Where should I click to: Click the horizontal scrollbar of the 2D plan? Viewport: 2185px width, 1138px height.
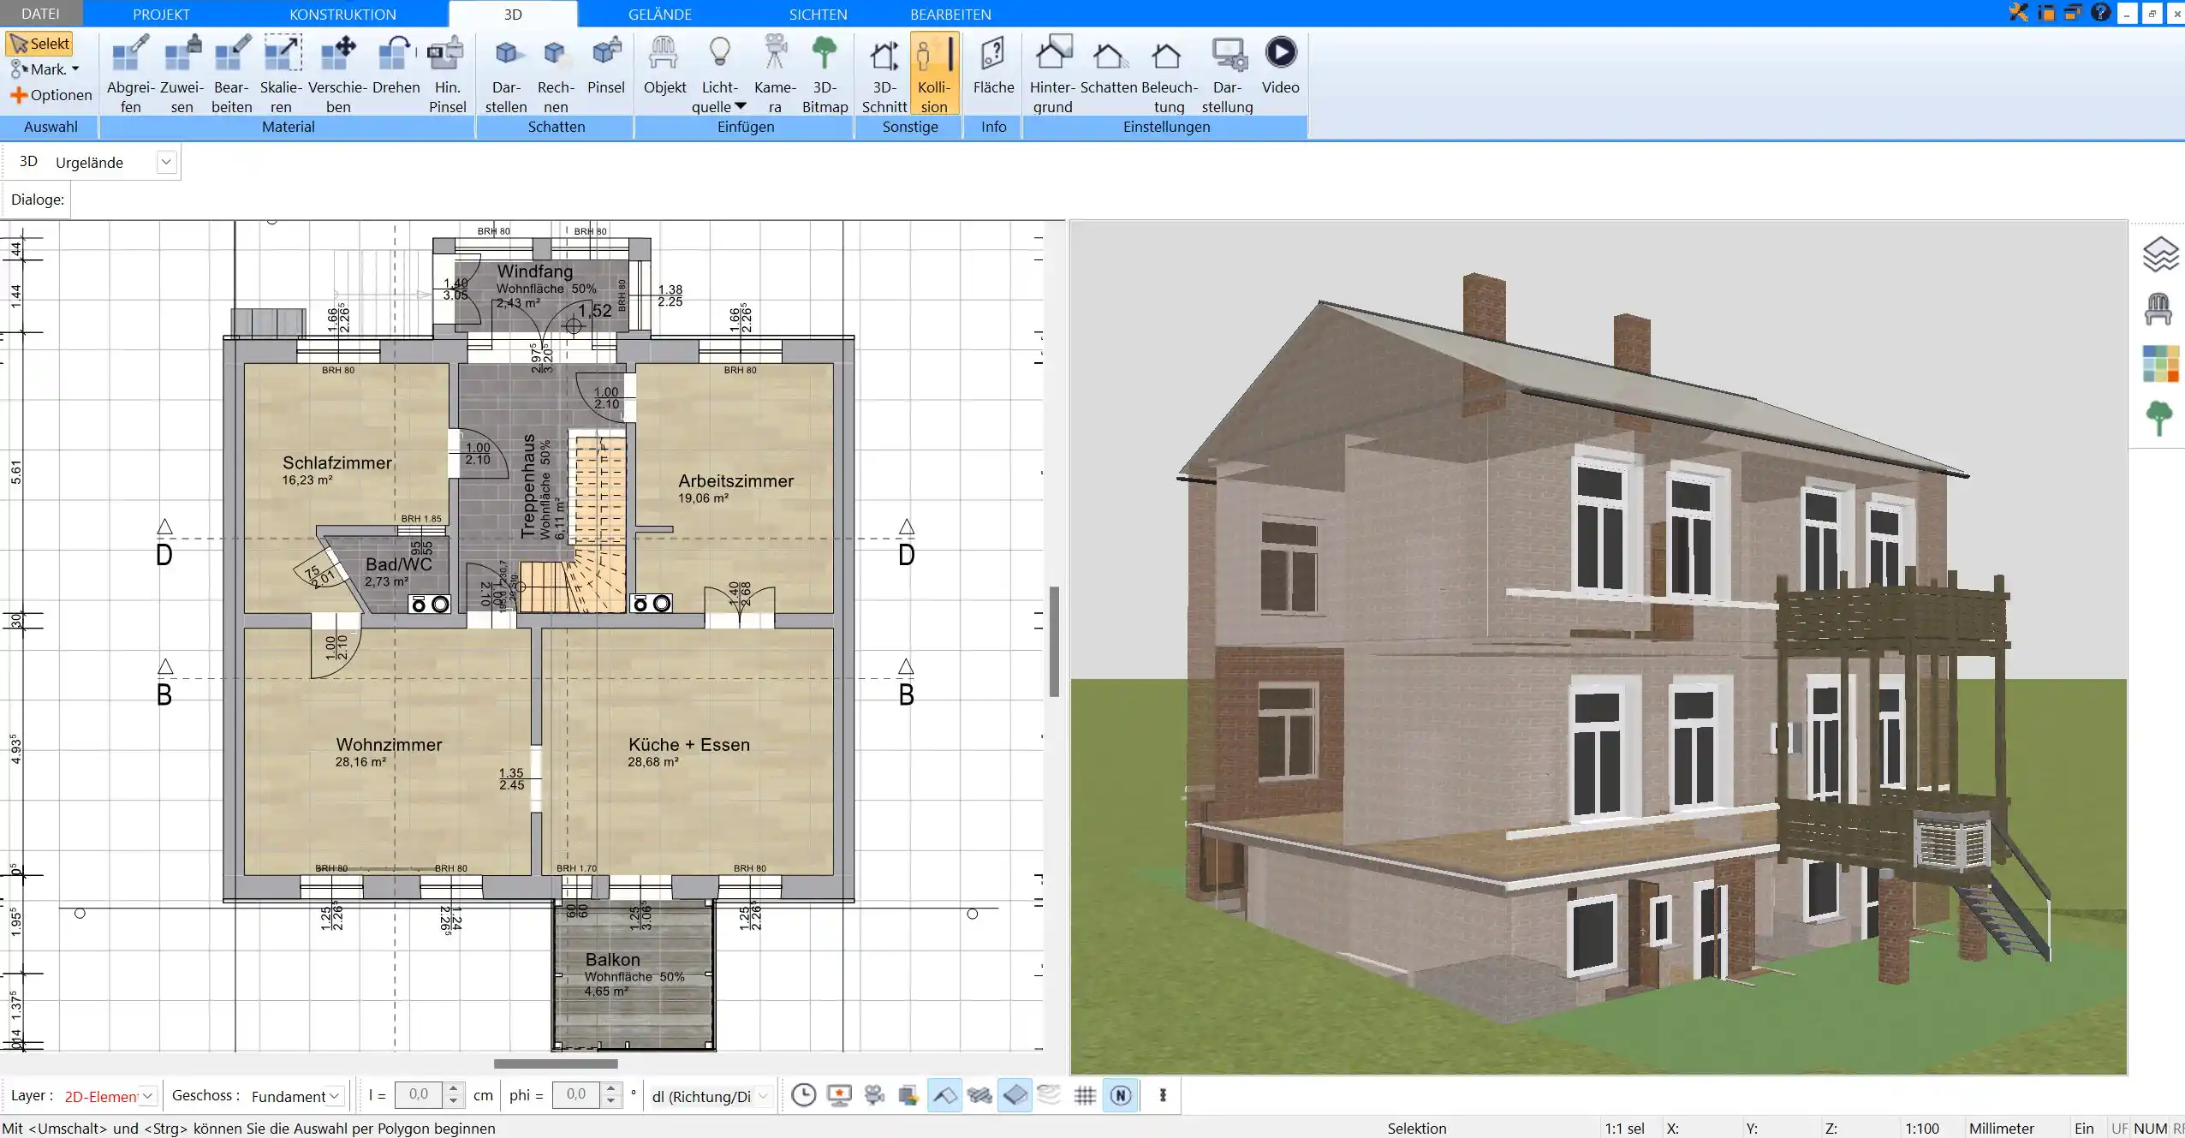555,1064
